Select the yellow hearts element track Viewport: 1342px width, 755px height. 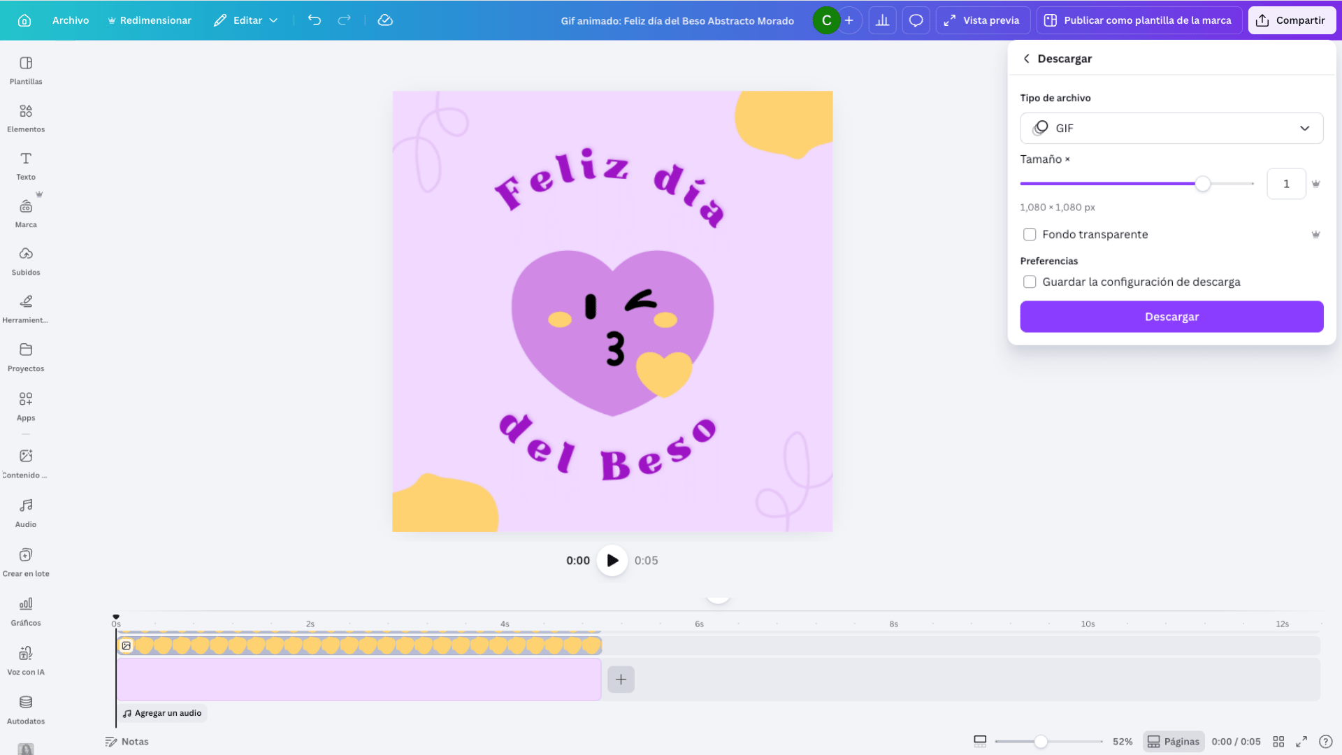coord(359,645)
